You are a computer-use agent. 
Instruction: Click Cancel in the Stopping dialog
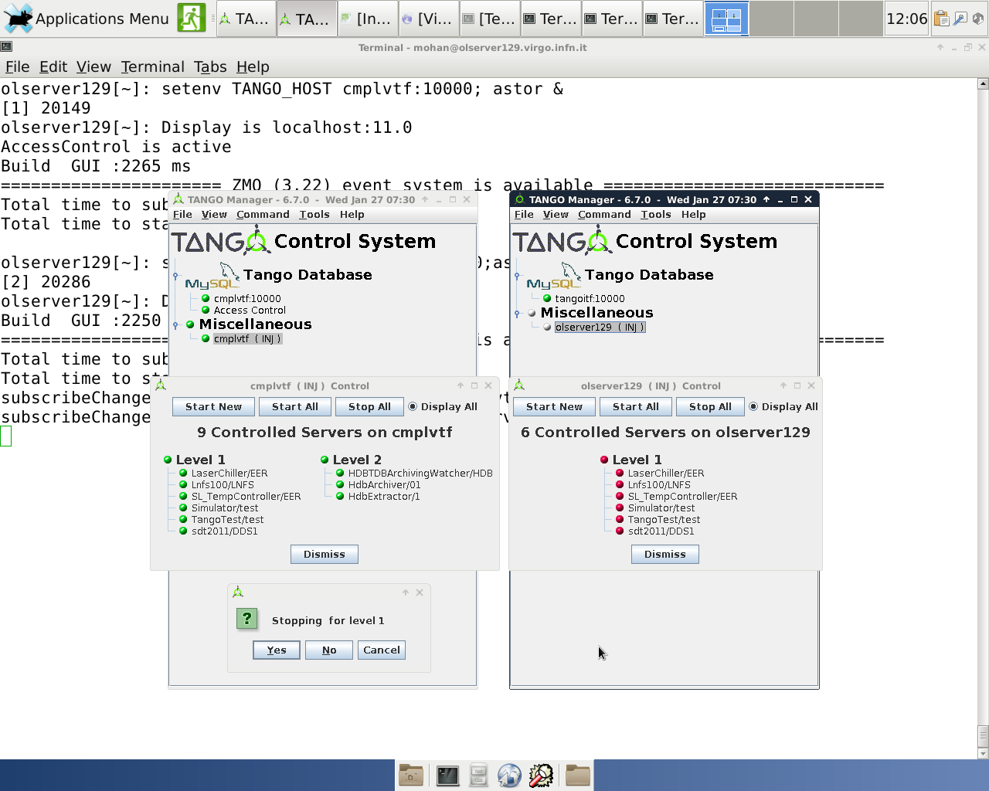coord(382,650)
